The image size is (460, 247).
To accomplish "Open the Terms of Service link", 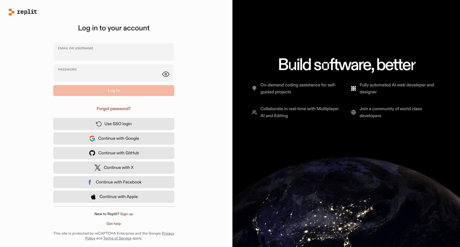I will click(117, 238).
